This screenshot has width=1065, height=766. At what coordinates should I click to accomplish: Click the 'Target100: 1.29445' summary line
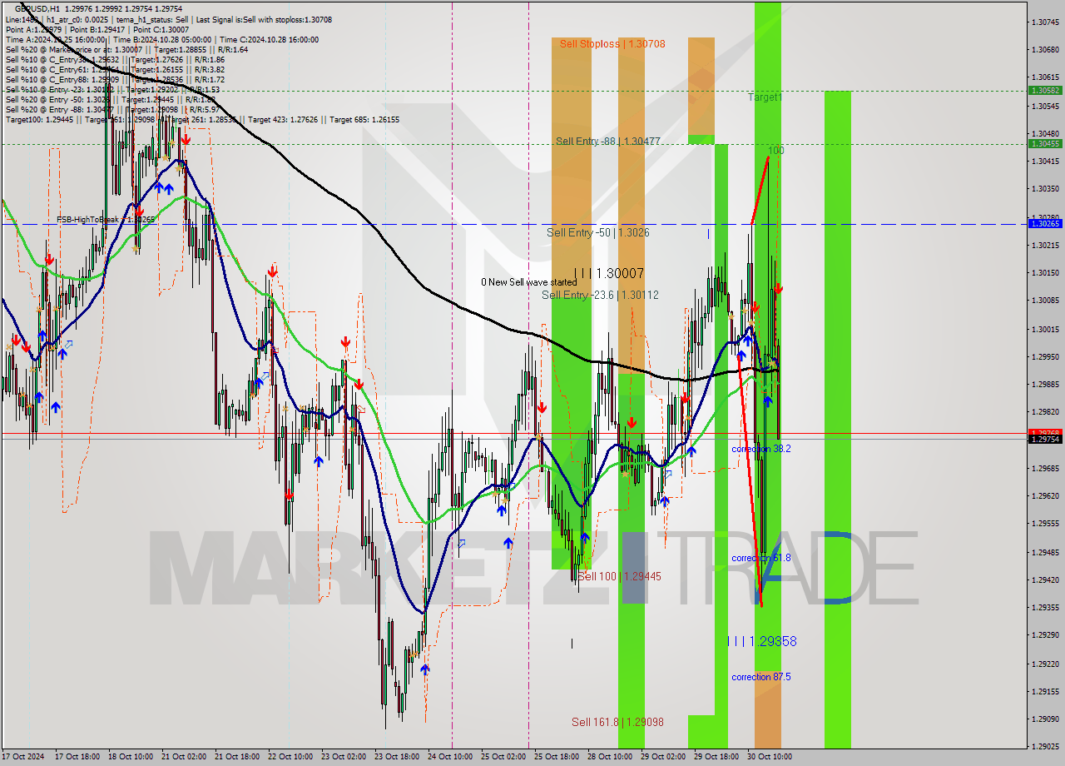(202, 120)
